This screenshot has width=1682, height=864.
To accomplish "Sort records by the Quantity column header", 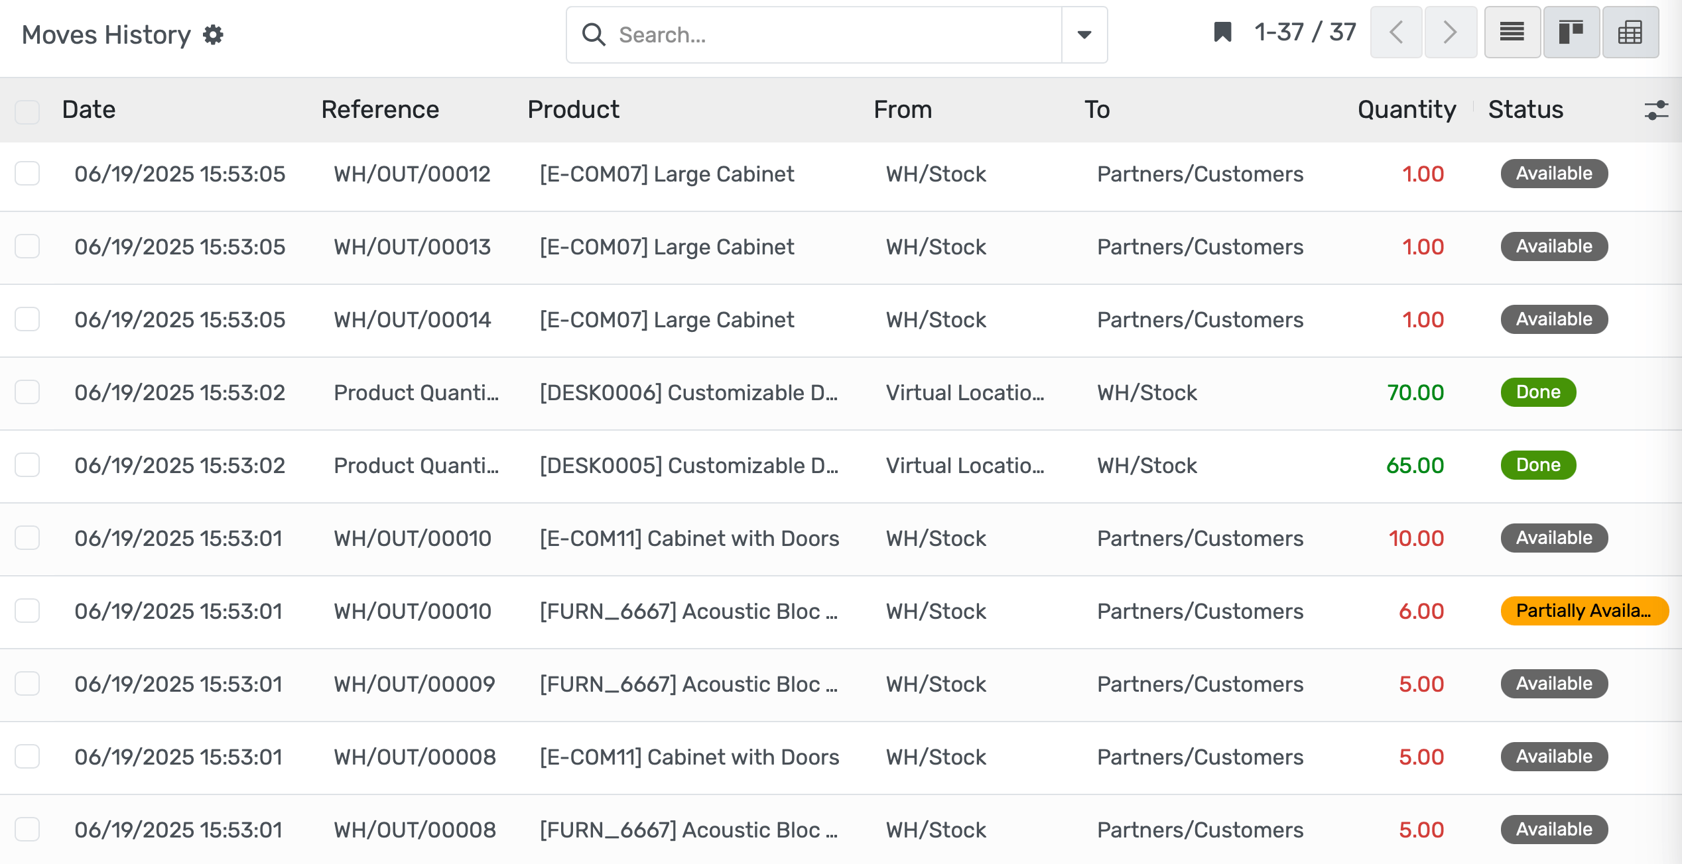I will click(1406, 109).
